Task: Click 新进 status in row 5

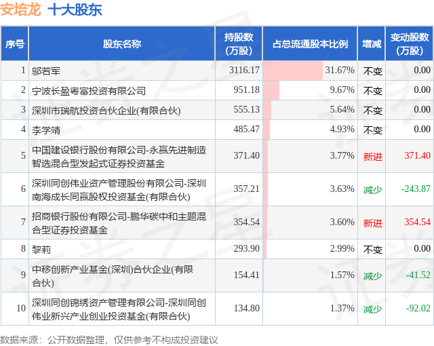Action: click(x=372, y=157)
